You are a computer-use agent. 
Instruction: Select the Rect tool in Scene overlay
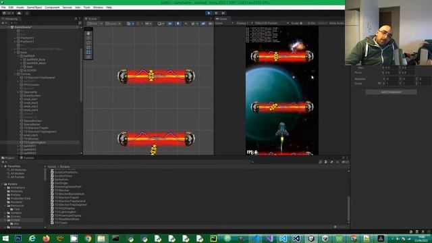[88, 52]
